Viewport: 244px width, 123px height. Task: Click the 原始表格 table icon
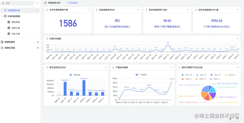[9, 22]
